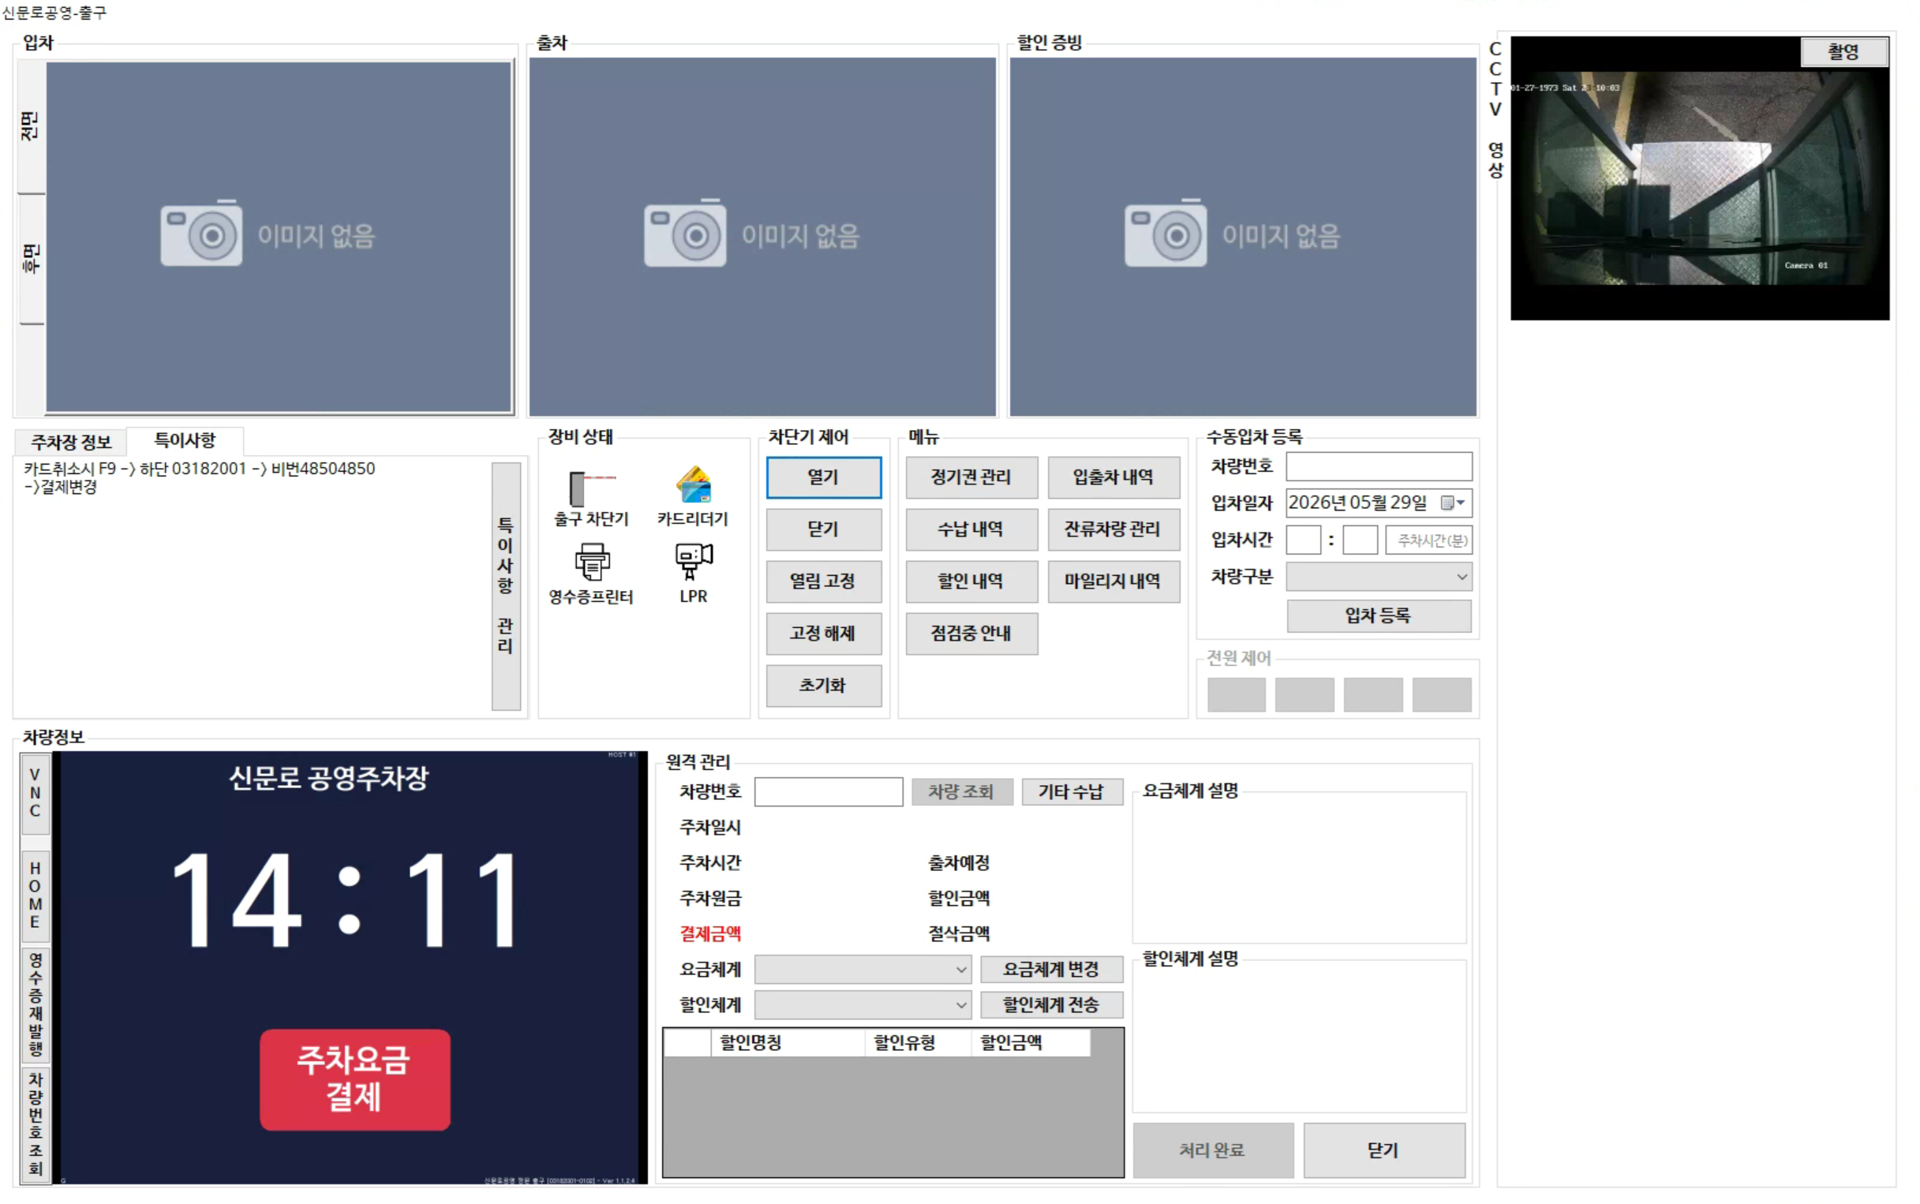The image size is (1920, 1204).
Task: Click the 기타 수납 button
Action: click(1071, 791)
